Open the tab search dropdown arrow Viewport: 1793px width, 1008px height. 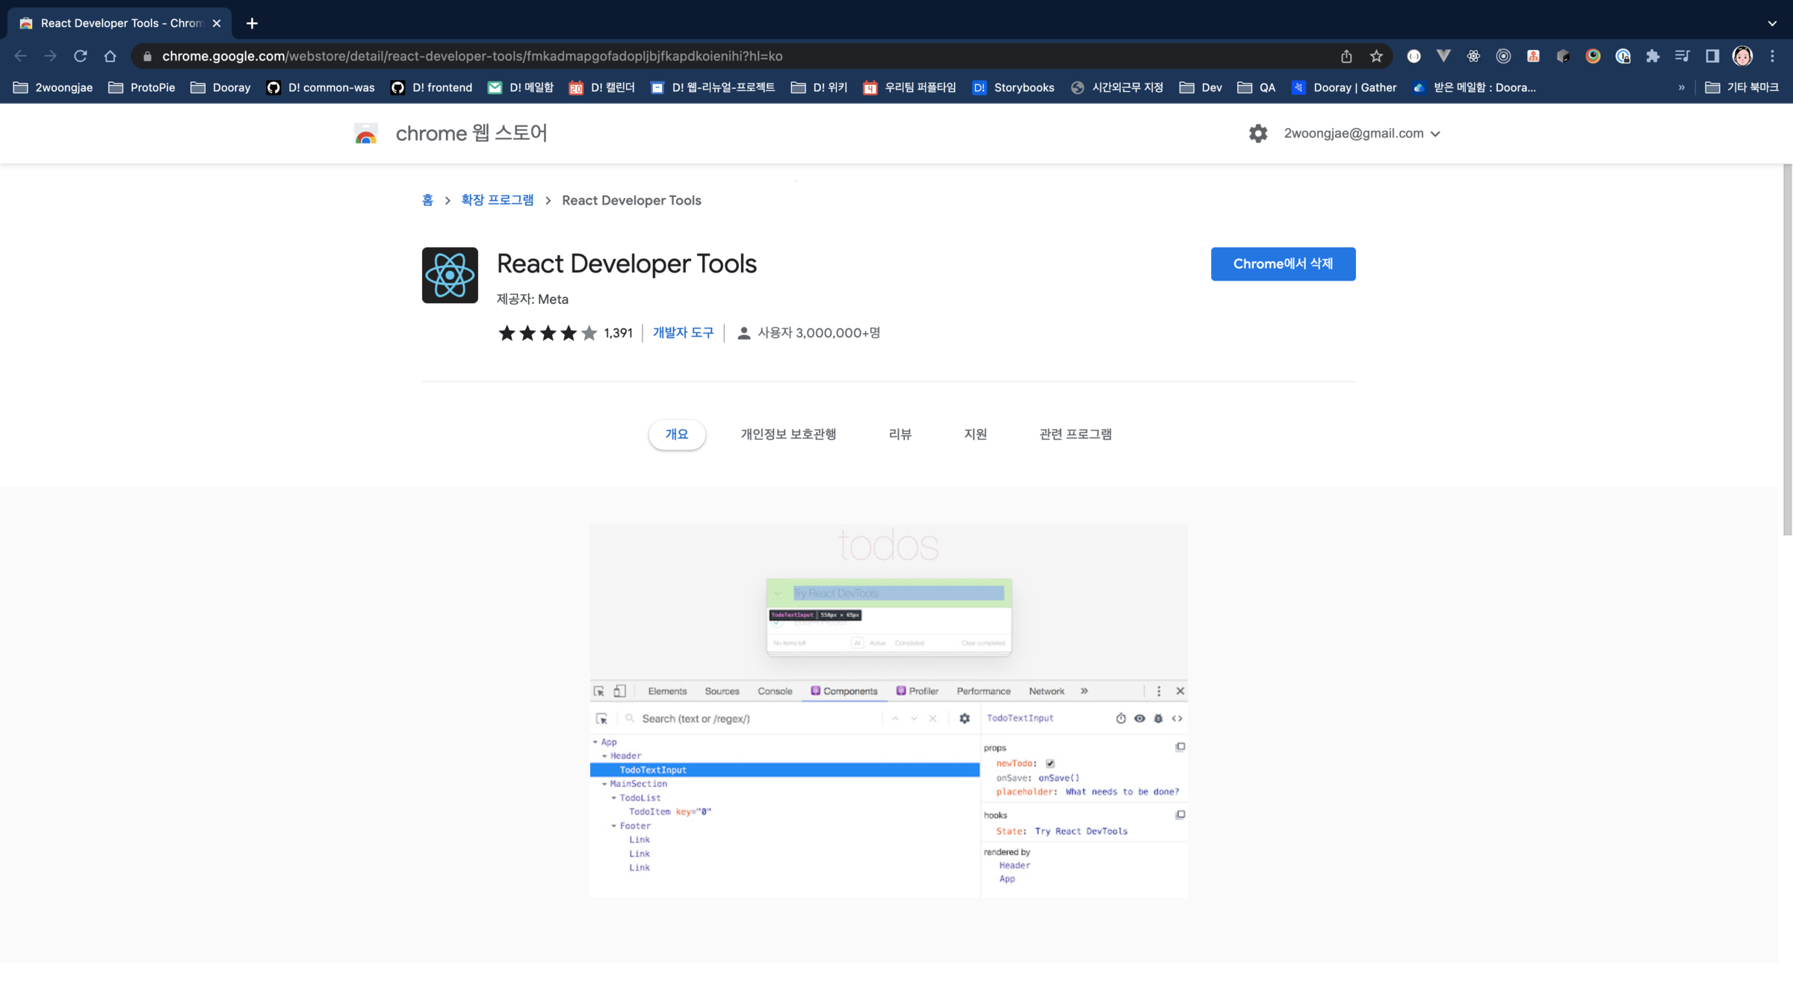pos(1772,23)
